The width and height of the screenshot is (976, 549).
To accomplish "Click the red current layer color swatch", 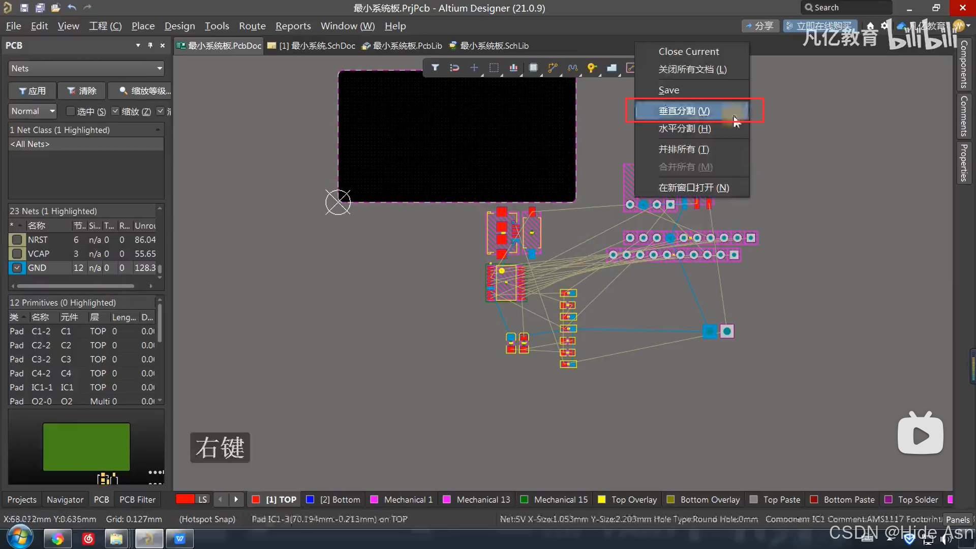I will tap(185, 499).
